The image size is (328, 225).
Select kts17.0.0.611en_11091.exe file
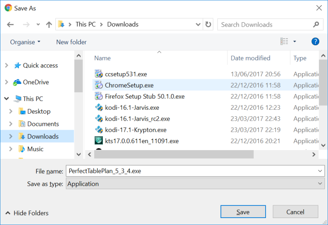142,141
